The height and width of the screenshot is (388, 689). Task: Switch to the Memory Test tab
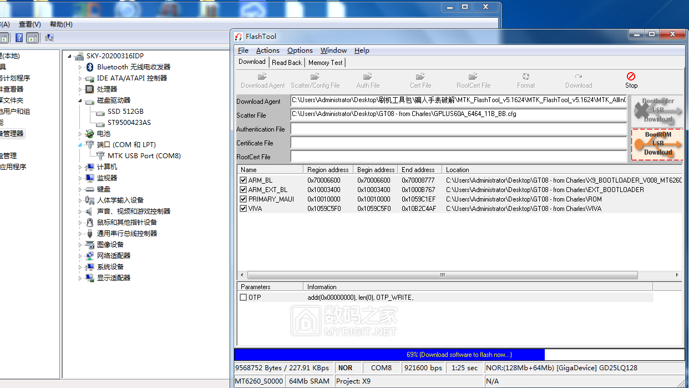coord(325,63)
